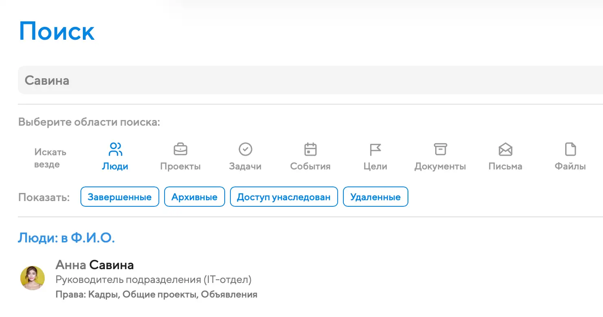The height and width of the screenshot is (317, 603).
Task: Pick the calendar Events icon
Action: 310,149
